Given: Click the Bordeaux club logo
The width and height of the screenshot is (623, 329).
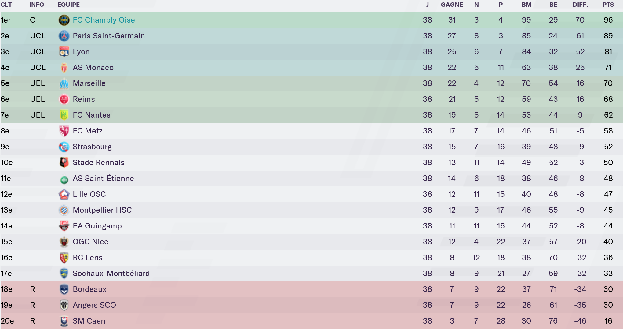Looking at the screenshot, I should point(64,289).
